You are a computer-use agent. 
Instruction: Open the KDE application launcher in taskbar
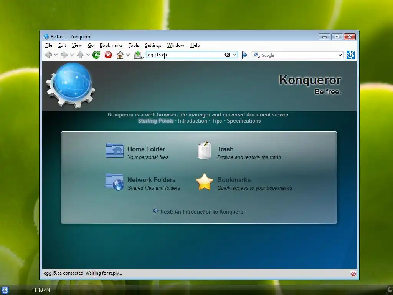click(x=5, y=290)
